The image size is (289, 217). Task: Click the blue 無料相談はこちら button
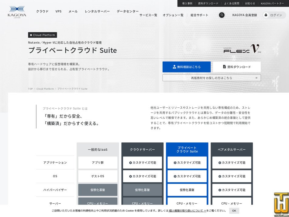tap(187, 67)
